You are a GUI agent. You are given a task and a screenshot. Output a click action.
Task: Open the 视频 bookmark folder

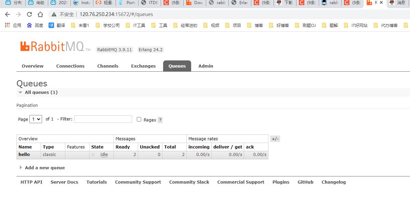tap(211, 25)
